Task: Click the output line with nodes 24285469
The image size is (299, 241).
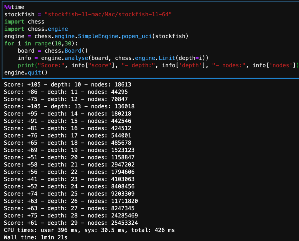Action: pyautogui.click(x=71, y=216)
